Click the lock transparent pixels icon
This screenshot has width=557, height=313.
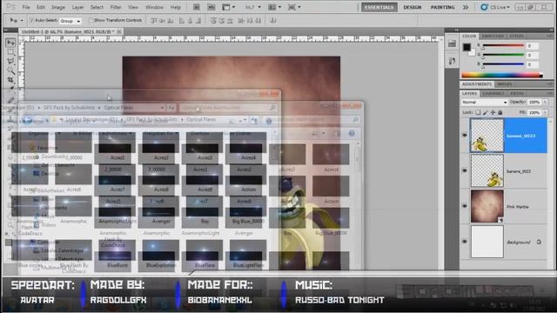click(478, 112)
